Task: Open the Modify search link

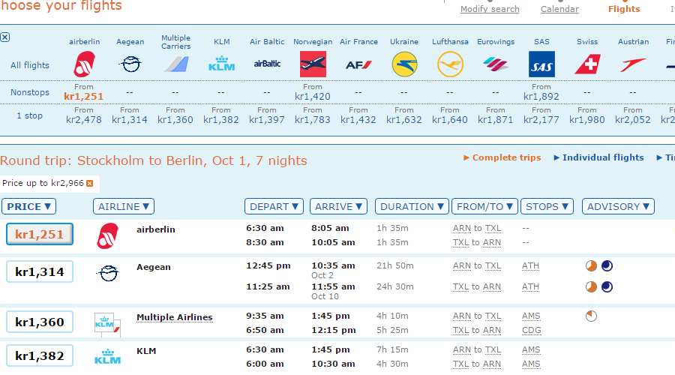Action: pos(490,9)
